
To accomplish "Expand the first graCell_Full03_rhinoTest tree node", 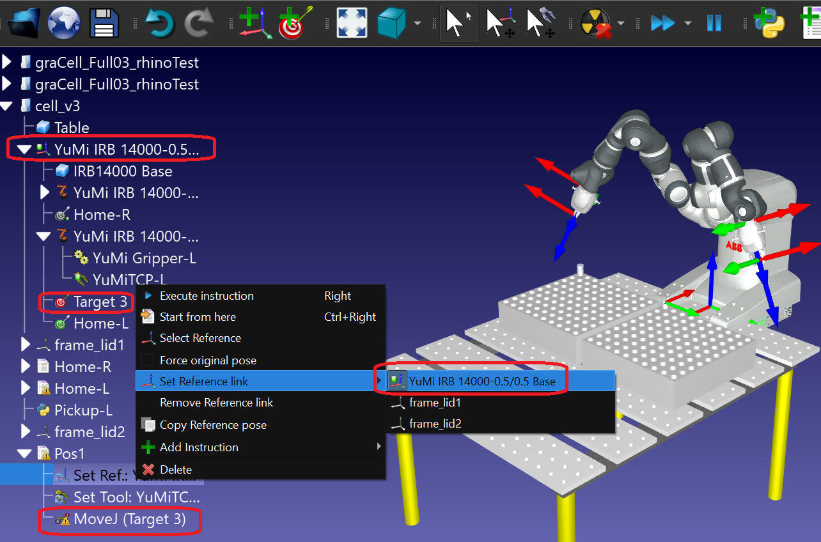I will 7,63.
